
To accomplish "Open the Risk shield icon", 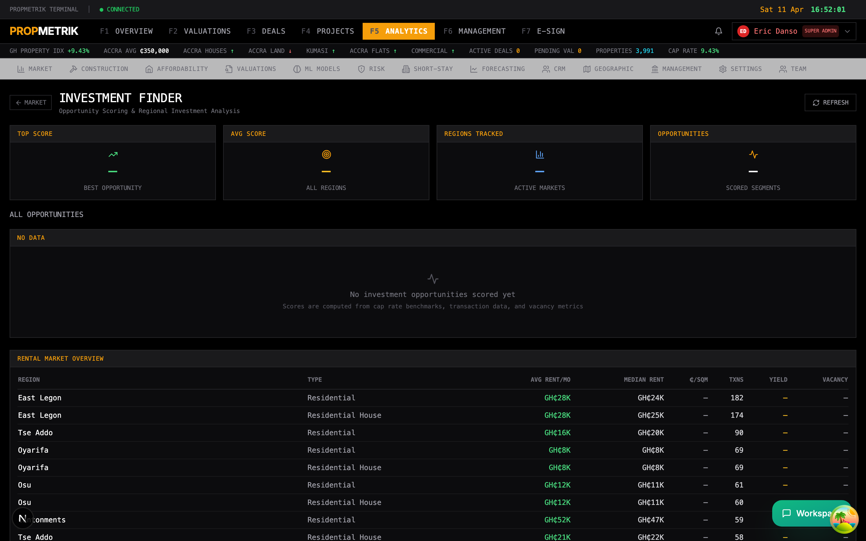I will click(x=361, y=69).
